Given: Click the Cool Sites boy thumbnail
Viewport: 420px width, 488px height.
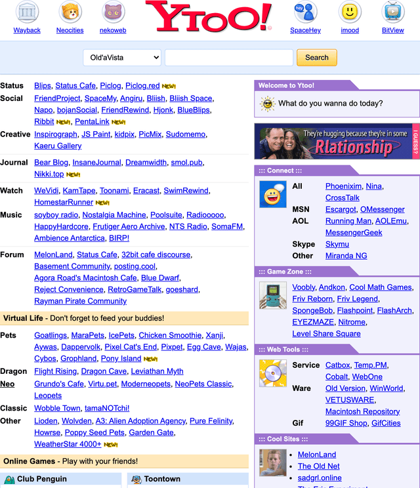Looking at the screenshot, I should tap(273, 463).
